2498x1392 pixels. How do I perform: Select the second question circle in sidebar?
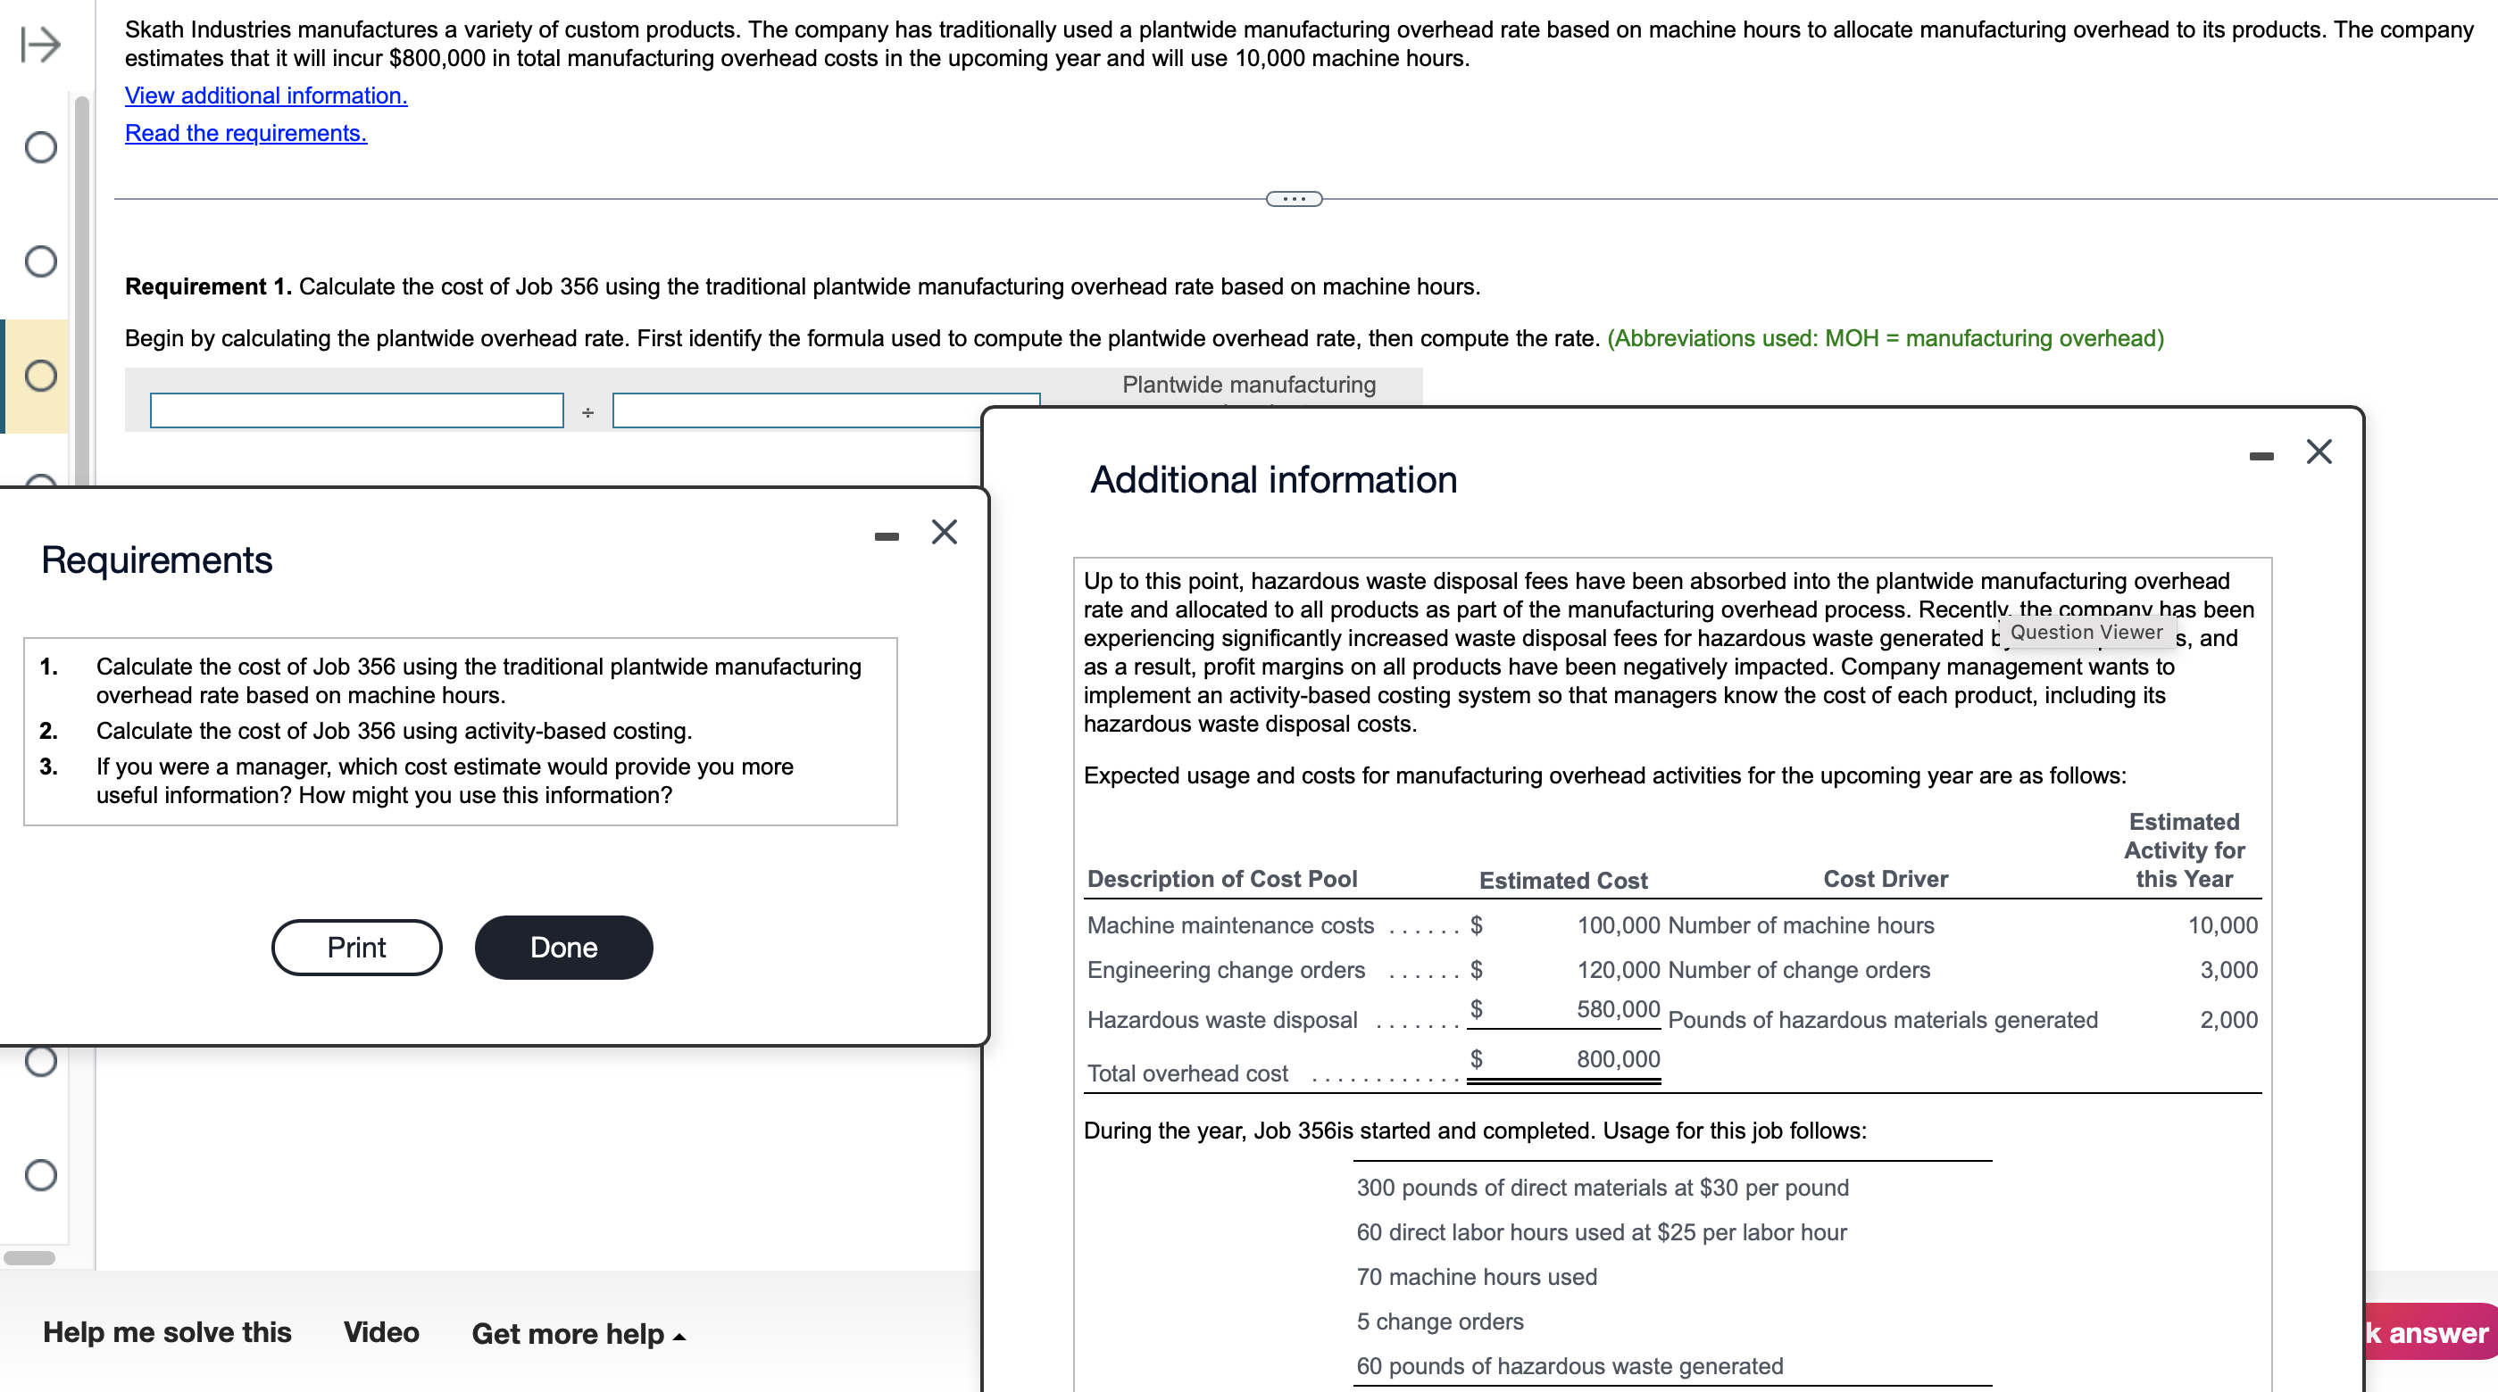pos(41,261)
